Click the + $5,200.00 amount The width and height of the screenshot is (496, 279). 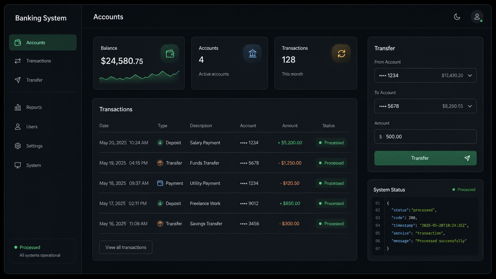point(290,143)
